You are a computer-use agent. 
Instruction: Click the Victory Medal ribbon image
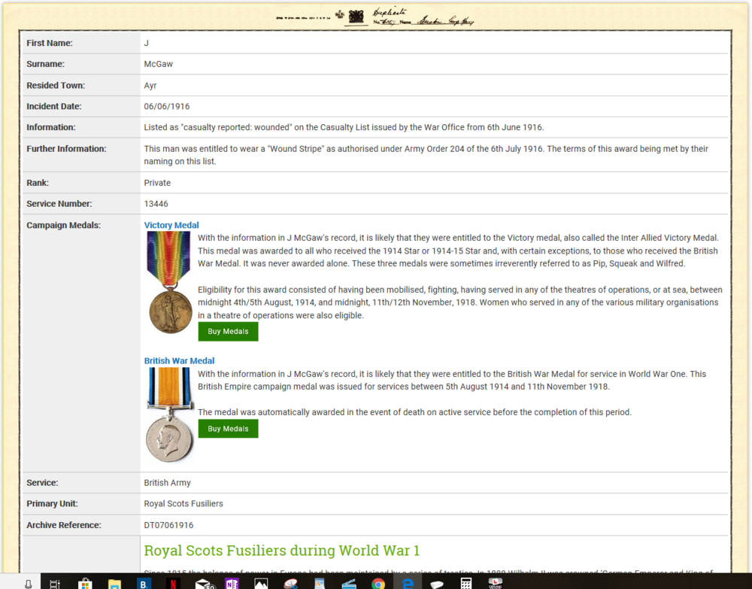(x=168, y=283)
